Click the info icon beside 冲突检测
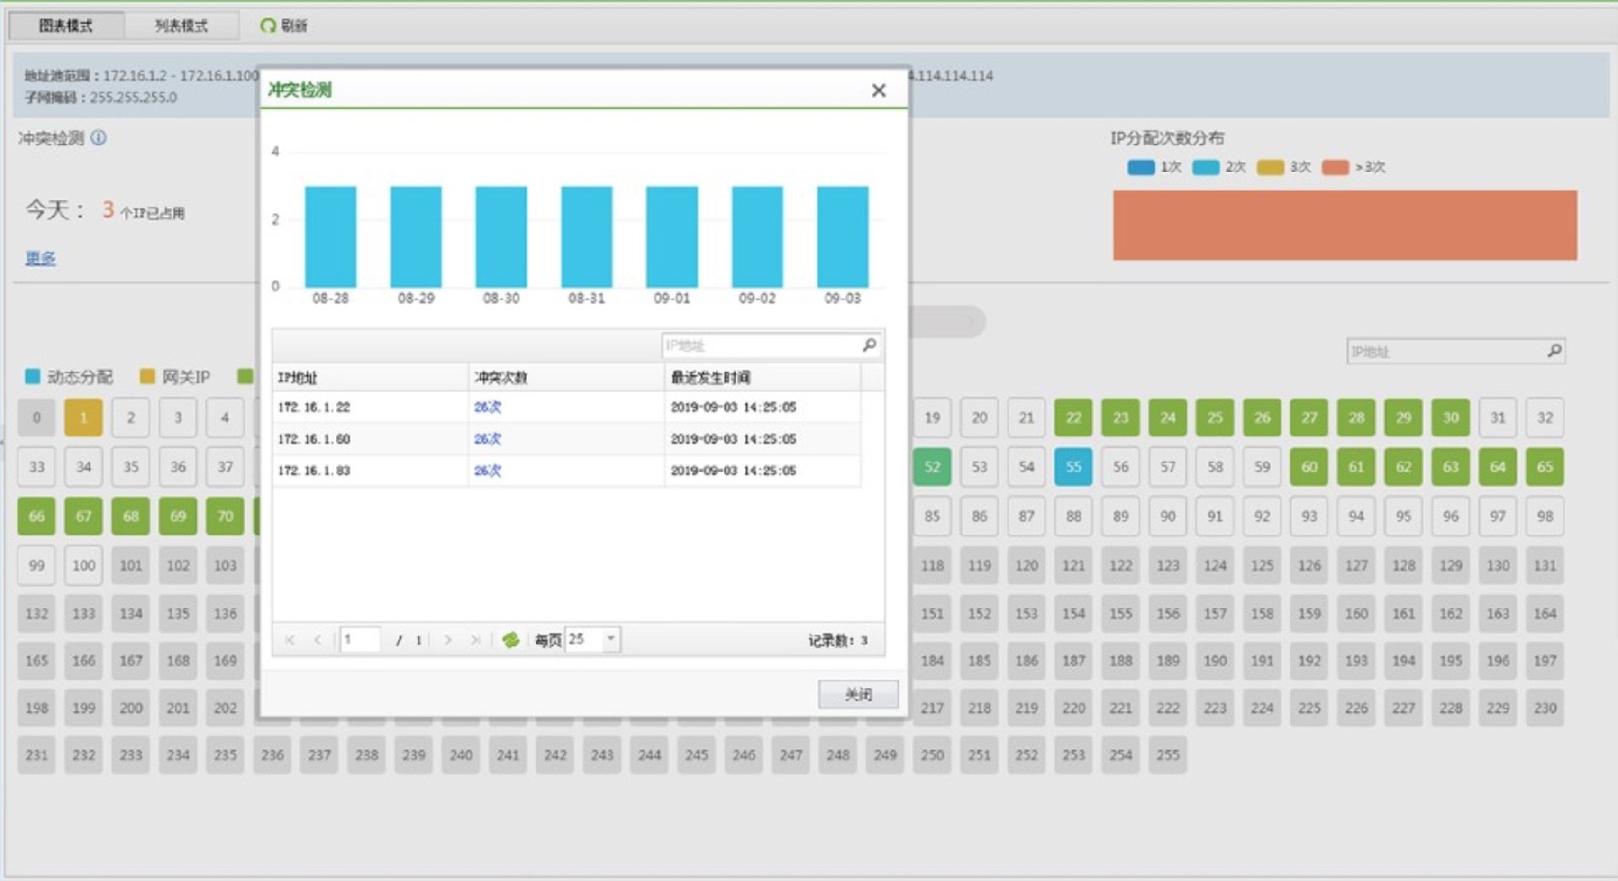The width and height of the screenshot is (1618, 881). tap(99, 138)
